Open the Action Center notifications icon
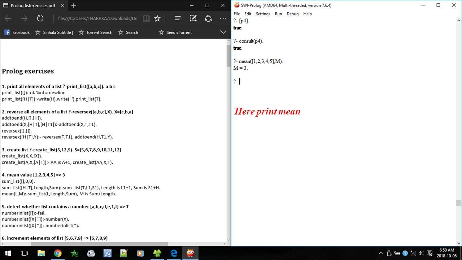462x260 pixels. point(430,253)
